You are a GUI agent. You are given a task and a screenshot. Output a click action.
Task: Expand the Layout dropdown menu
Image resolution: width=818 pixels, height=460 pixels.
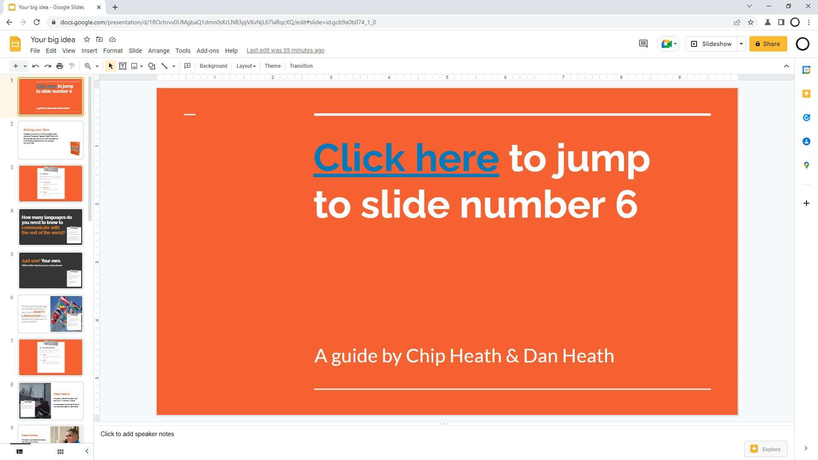point(245,66)
